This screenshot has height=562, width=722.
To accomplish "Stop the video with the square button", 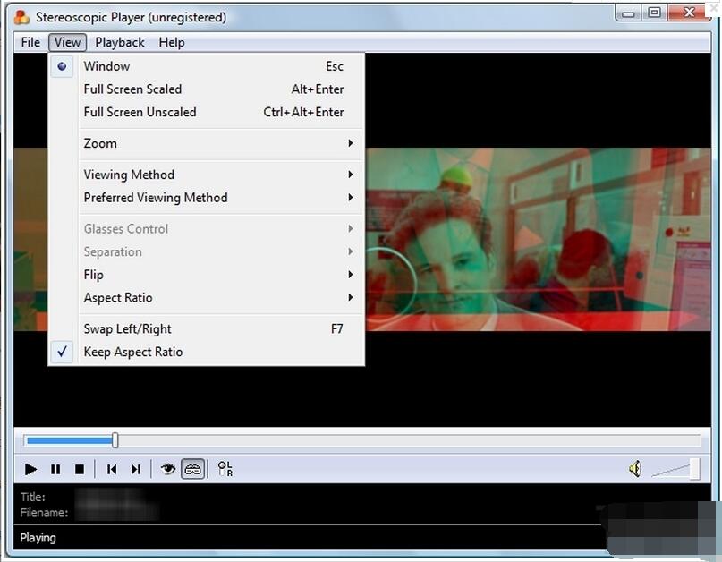I will (80, 469).
